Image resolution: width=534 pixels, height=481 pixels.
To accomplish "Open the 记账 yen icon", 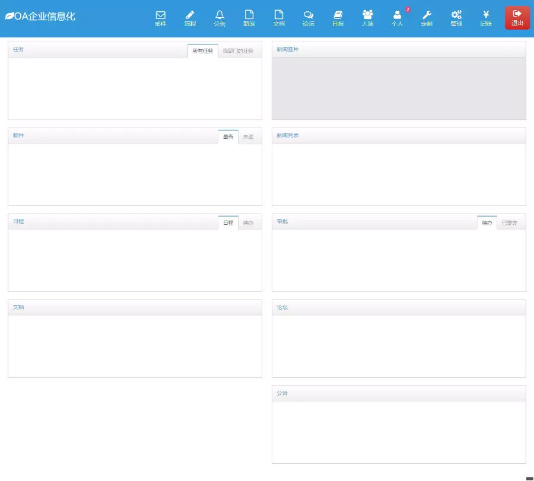I will [486, 18].
